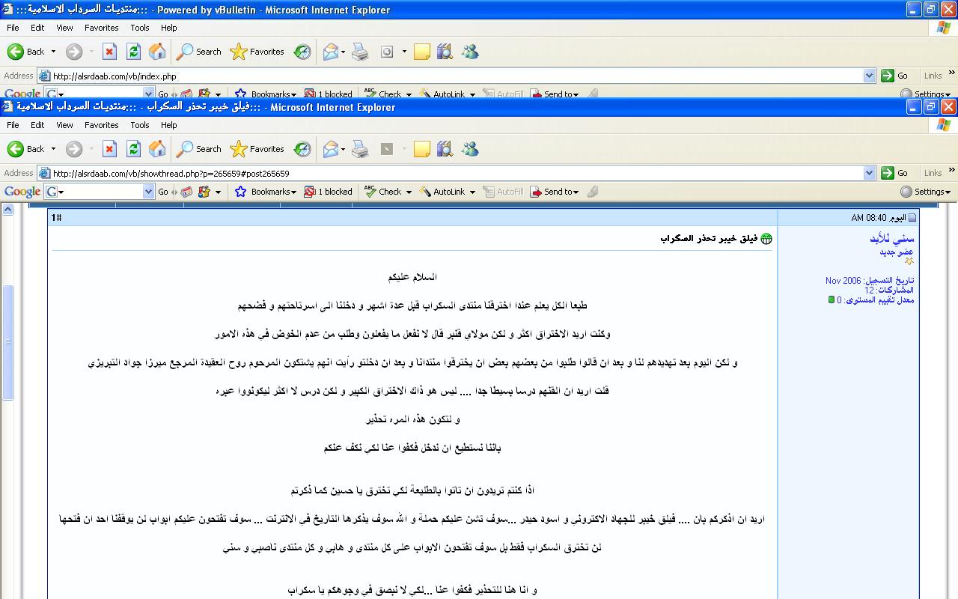This screenshot has width=958, height=599.
Task: Expand Back history dropdown in showthread window
Action: [x=52, y=149]
